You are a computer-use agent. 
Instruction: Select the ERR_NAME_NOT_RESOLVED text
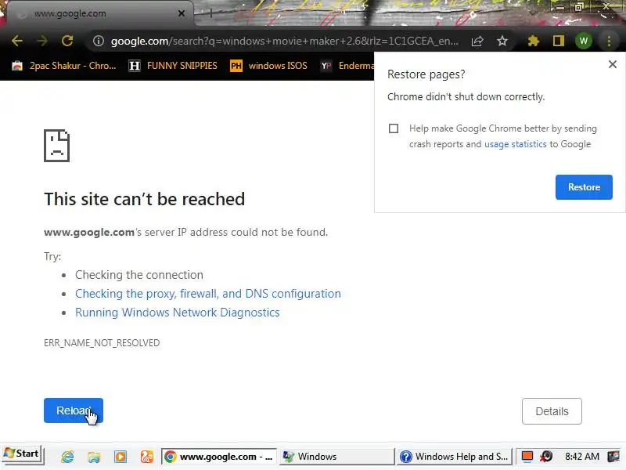coord(102,343)
